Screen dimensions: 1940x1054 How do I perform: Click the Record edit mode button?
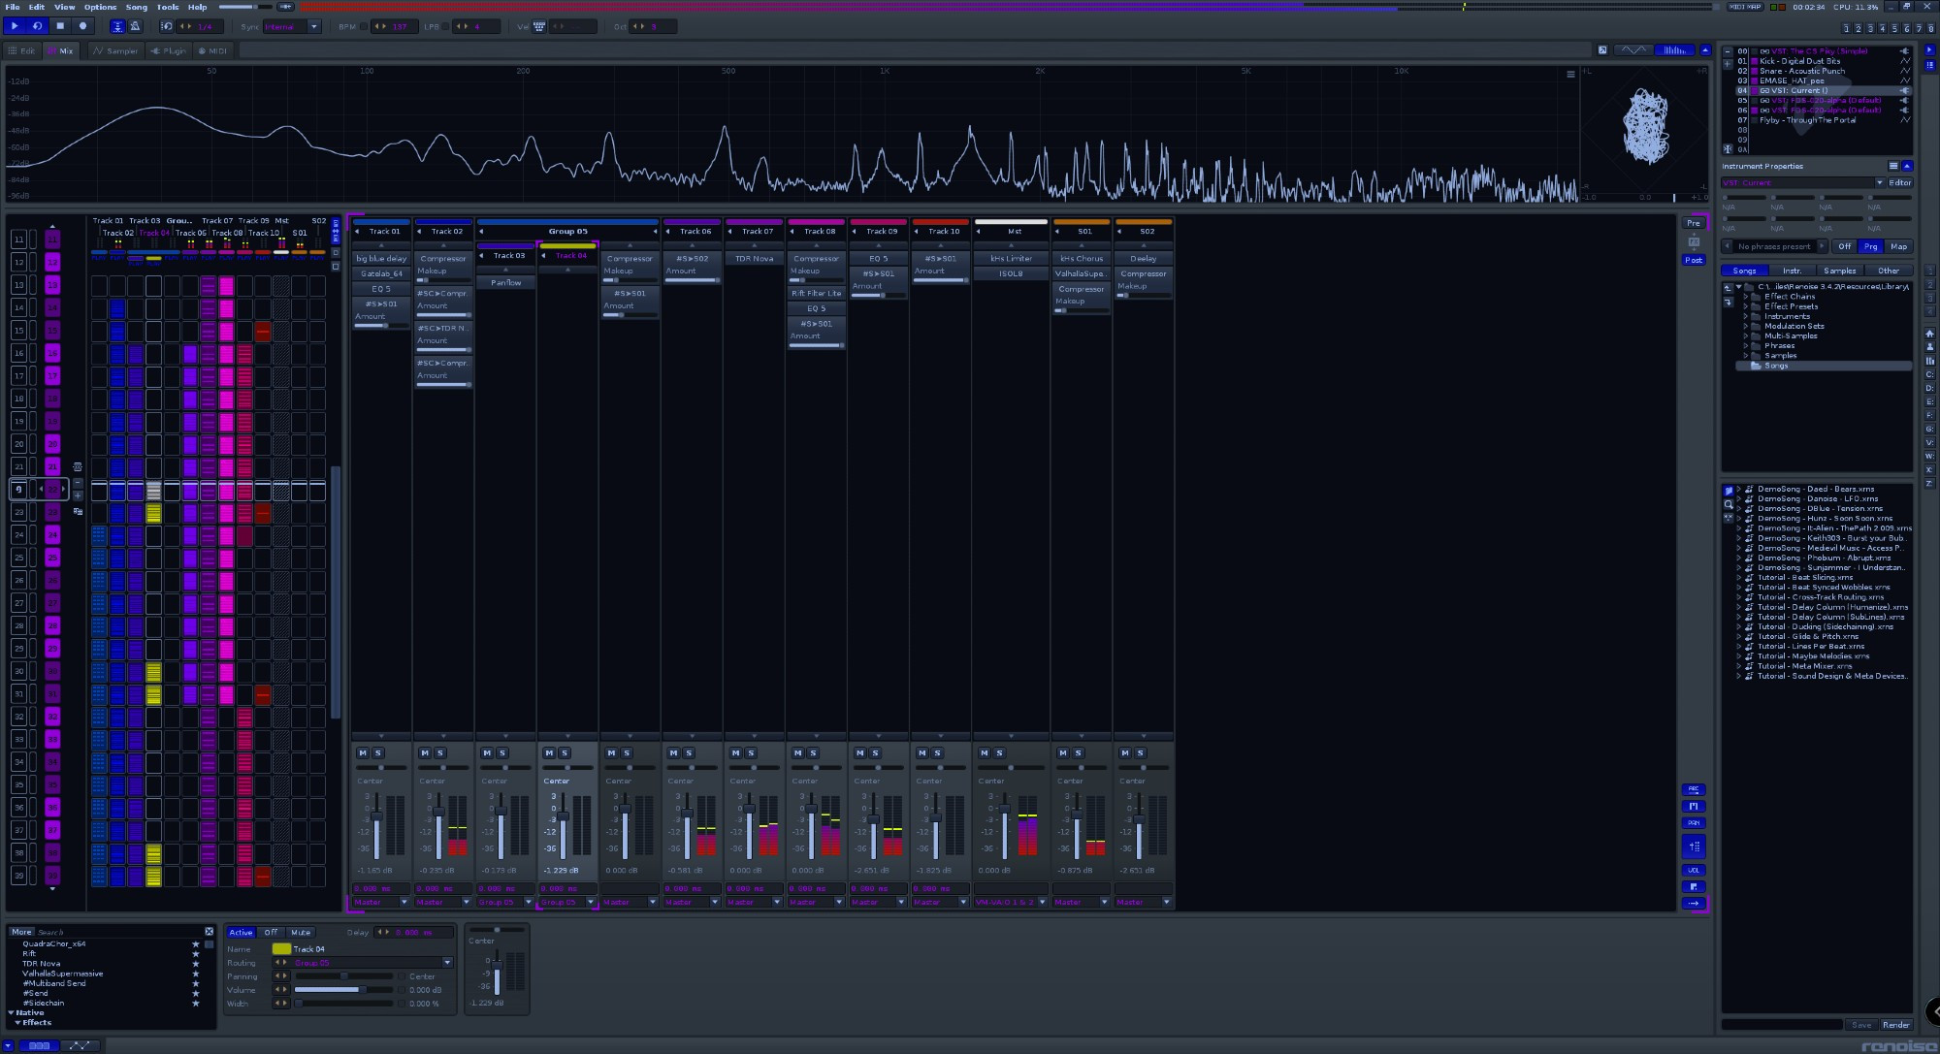pos(82,26)
